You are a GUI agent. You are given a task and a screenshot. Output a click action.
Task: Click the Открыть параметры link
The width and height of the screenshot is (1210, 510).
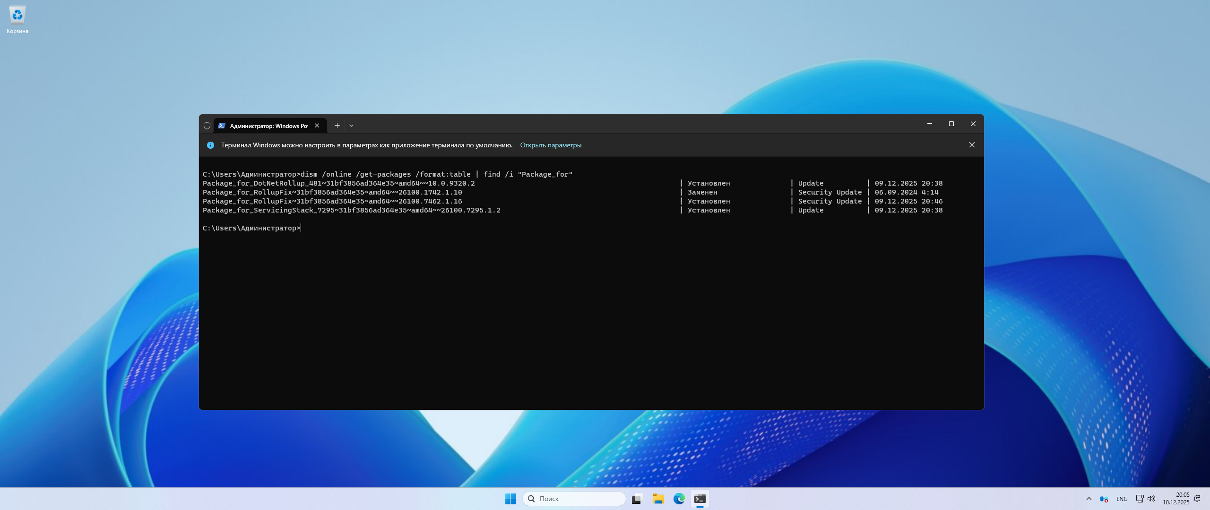(x=551, y=145)
